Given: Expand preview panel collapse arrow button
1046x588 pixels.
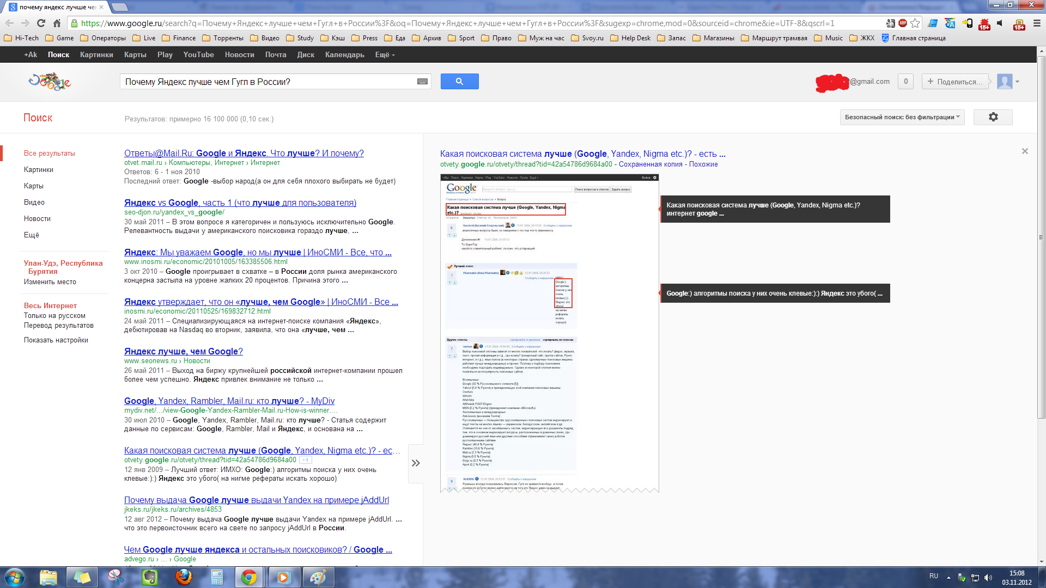Looking at the screenshot, I should pos(416,462).
